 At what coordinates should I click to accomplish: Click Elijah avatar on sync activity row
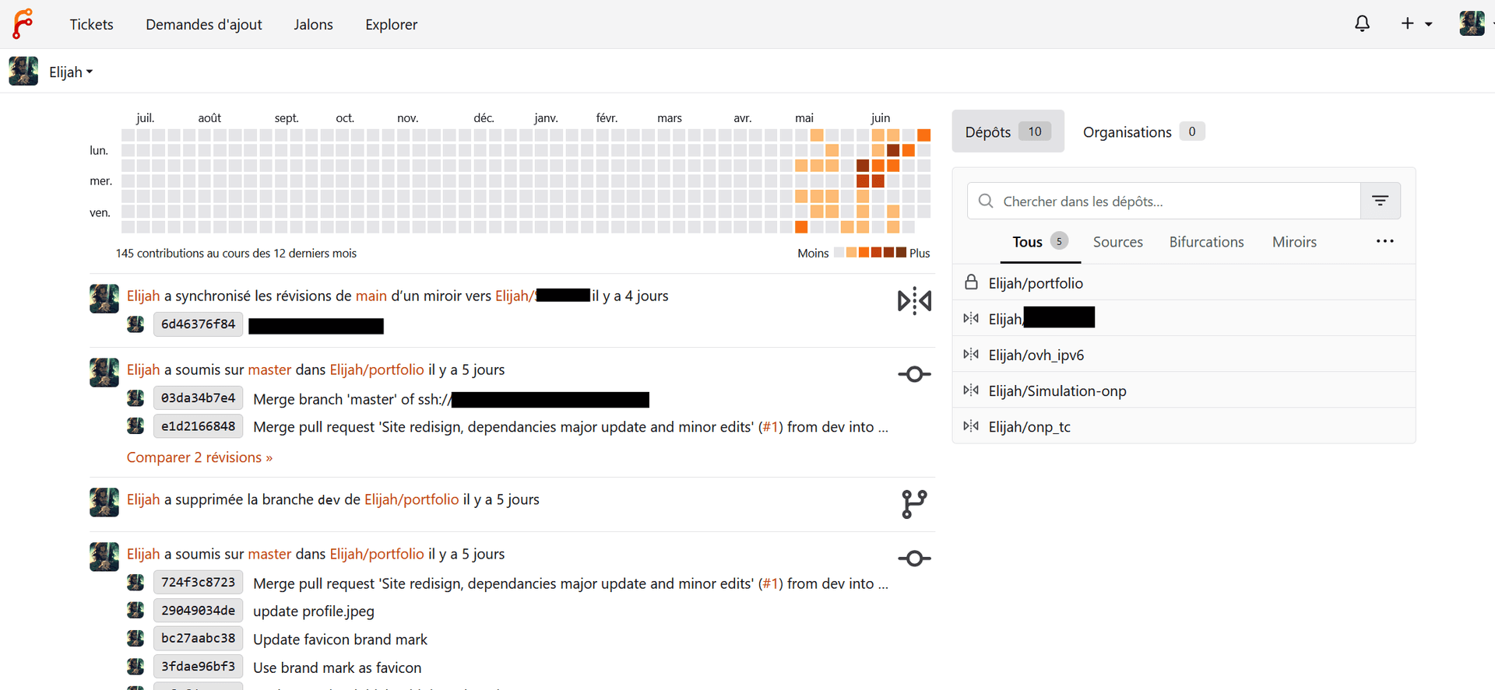point(104,299)
